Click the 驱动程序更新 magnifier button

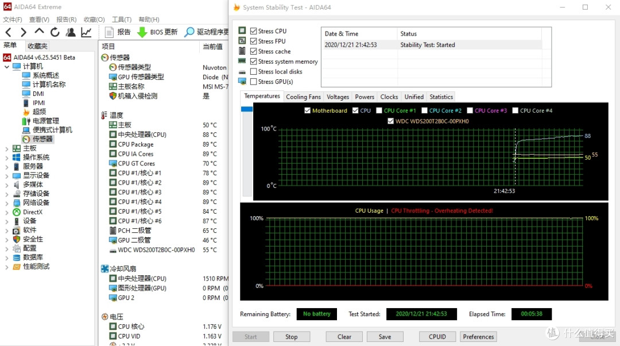(x=207, y=32)
